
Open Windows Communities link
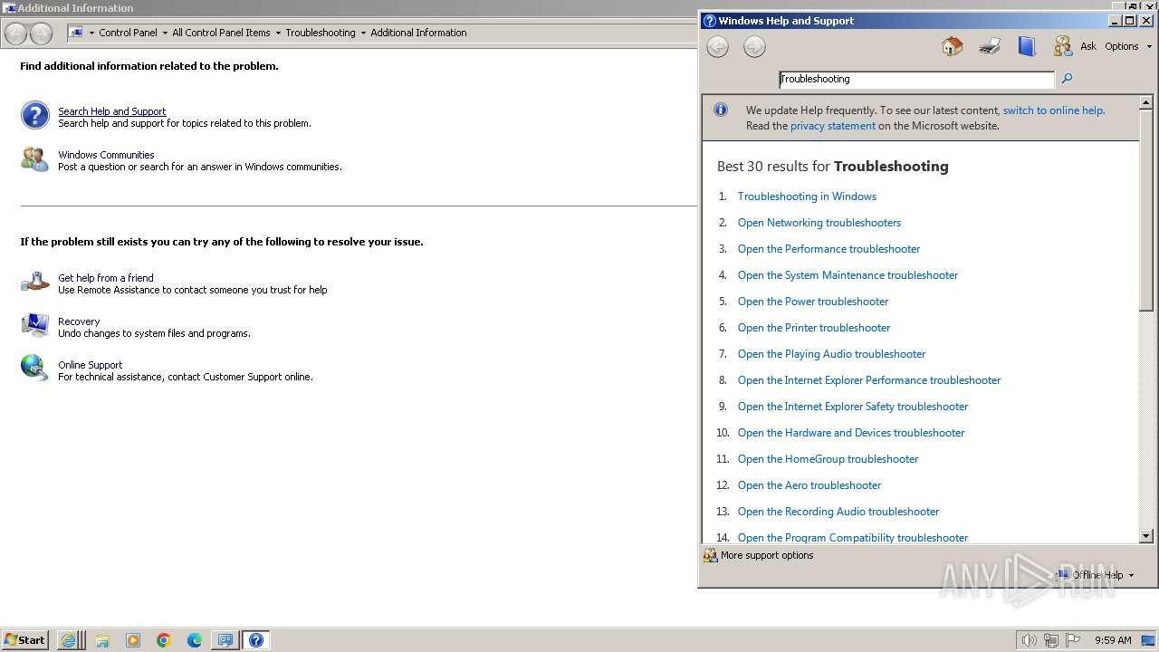[106, 155]
